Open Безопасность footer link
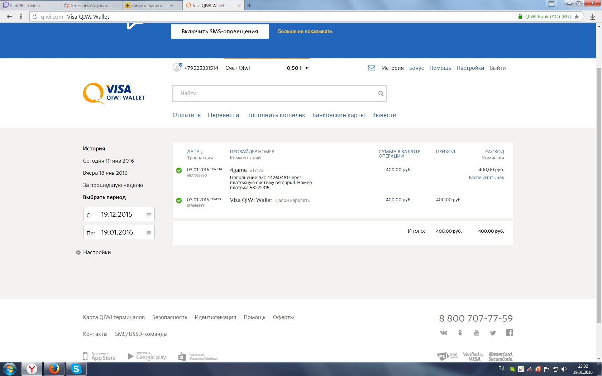Image resolution: width=602 pixels, height=376 pixels. click(x=170, y=317)
